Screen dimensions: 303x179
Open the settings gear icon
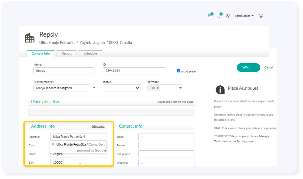pos(228,16)
